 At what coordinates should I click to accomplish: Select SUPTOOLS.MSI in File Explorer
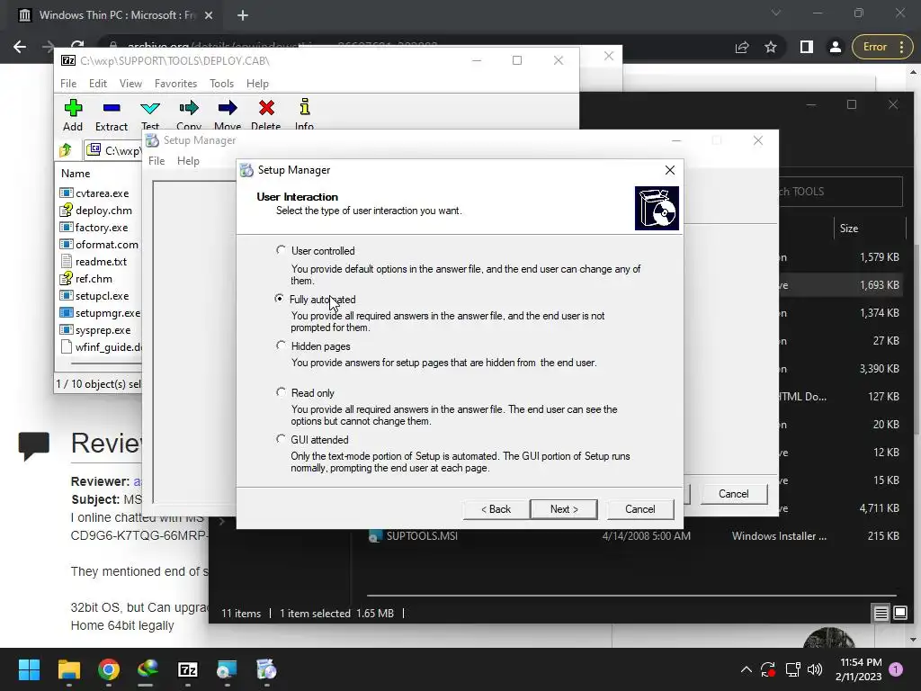(422, 536)
